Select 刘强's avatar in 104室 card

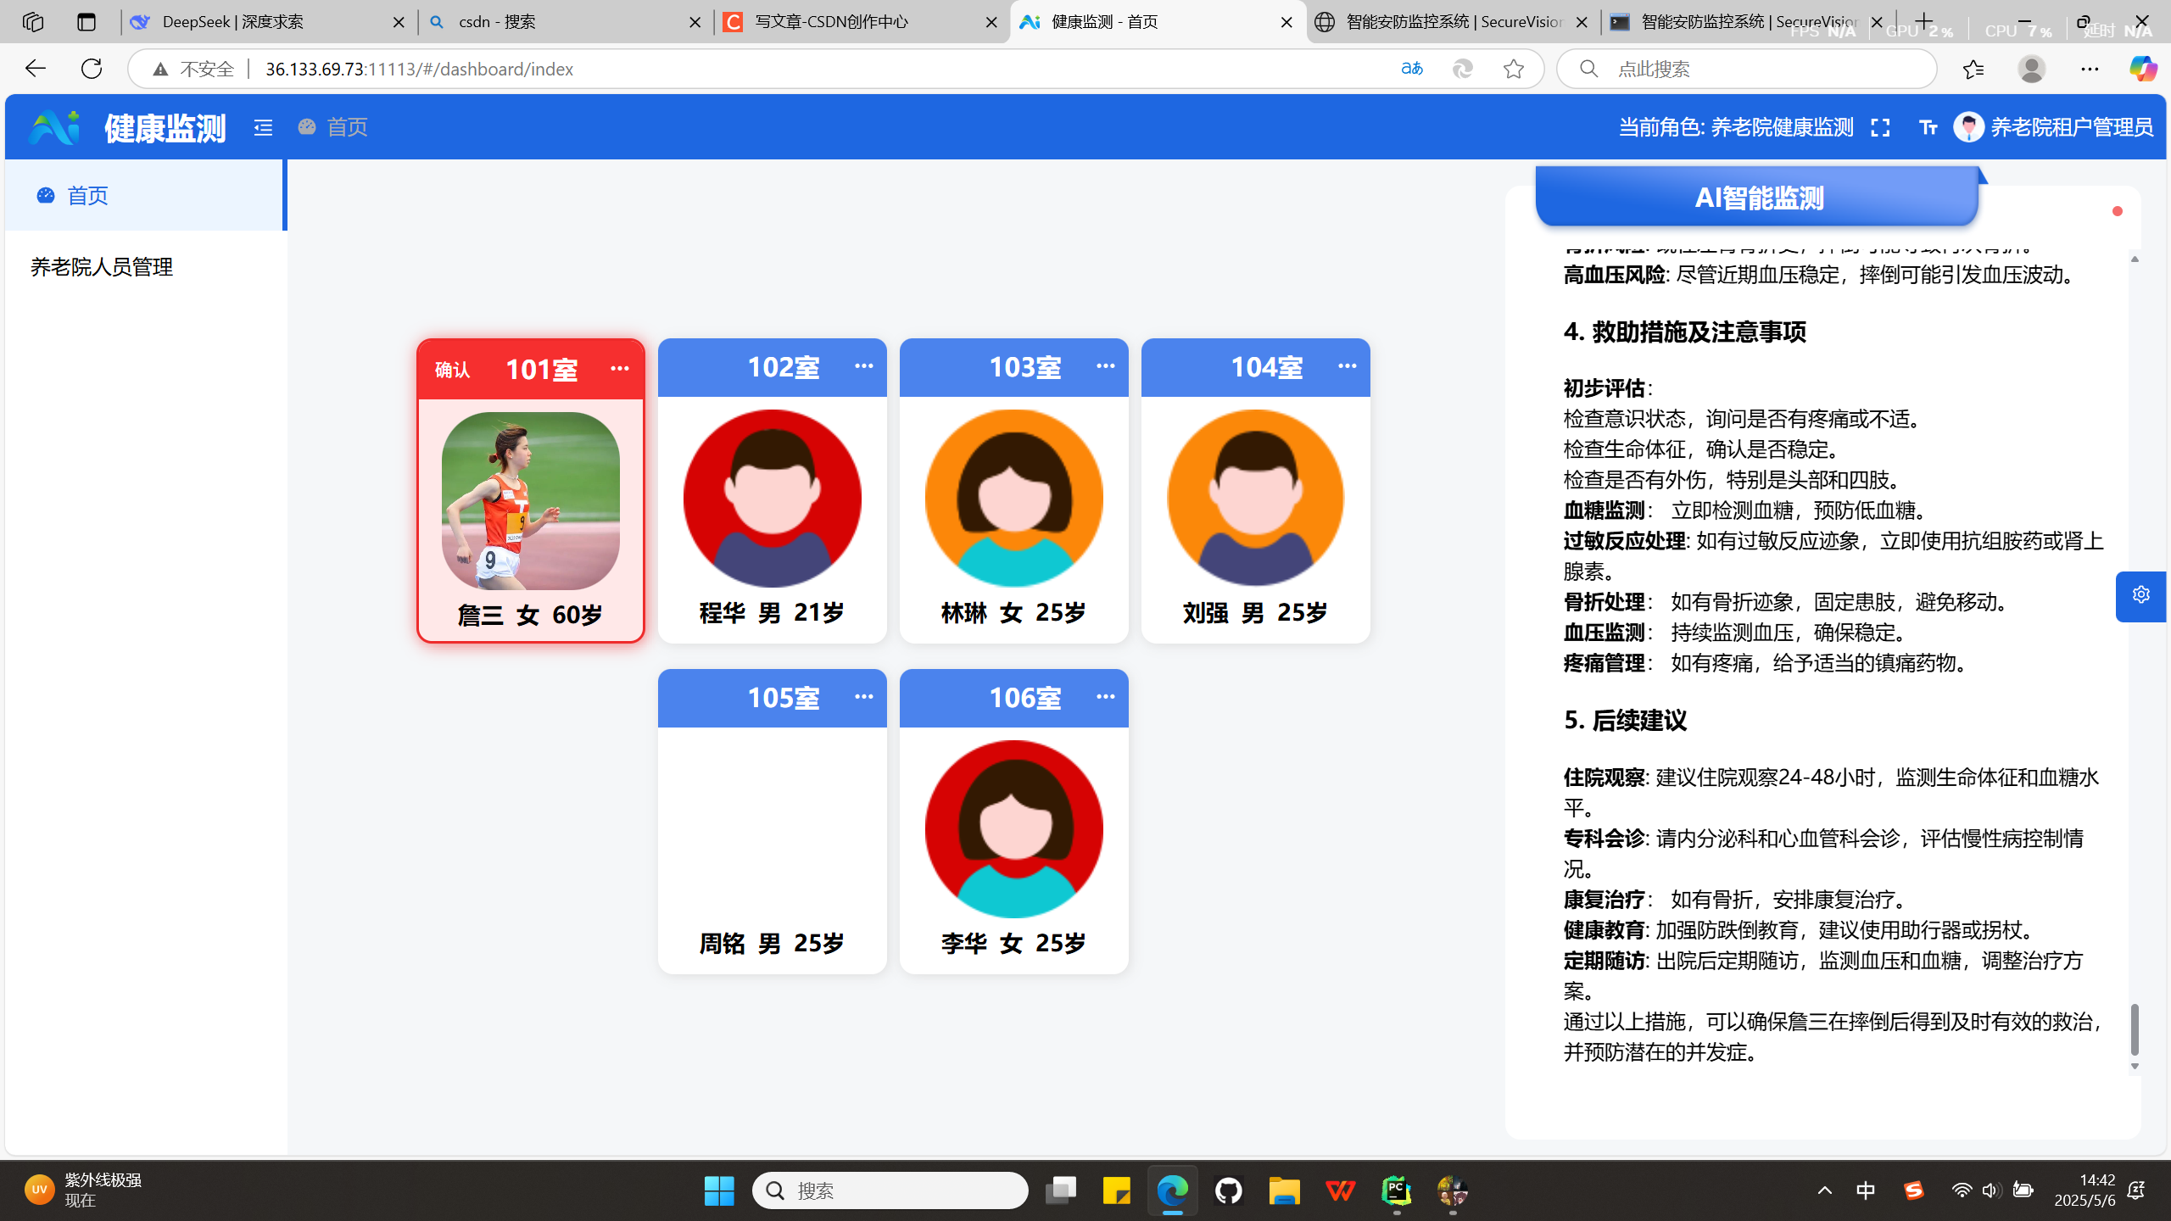(x=1255, y=499)
